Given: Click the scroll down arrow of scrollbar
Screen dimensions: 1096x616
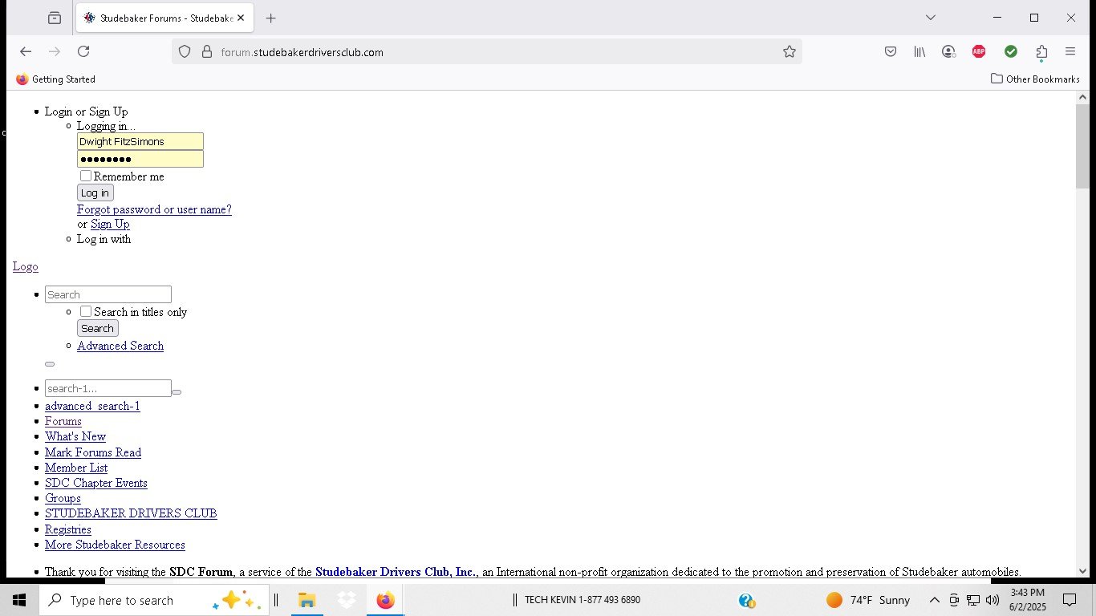Looking at the screenshot, I should coord(1082,571).
